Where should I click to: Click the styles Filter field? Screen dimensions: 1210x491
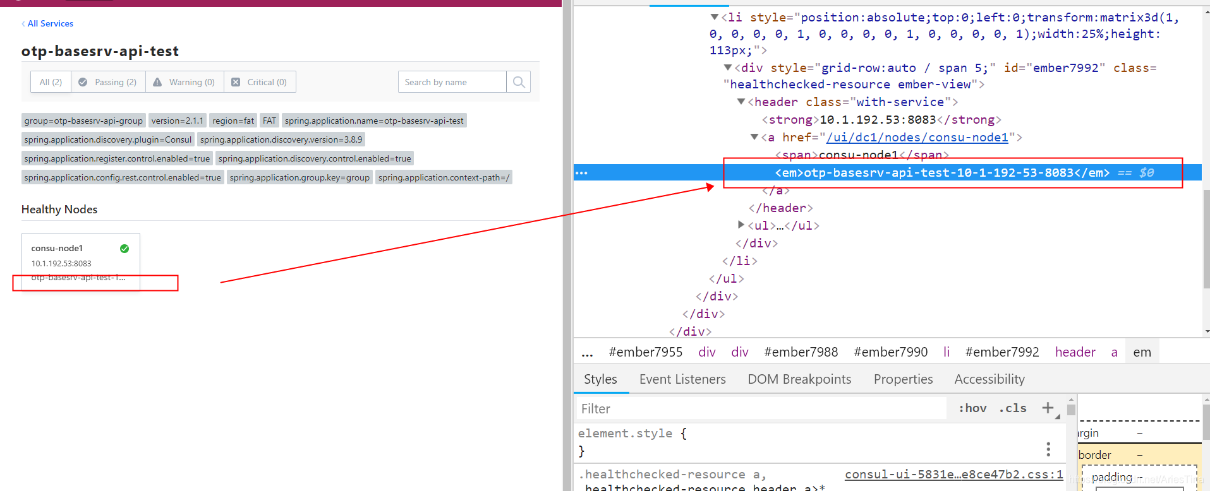(761, 409)
